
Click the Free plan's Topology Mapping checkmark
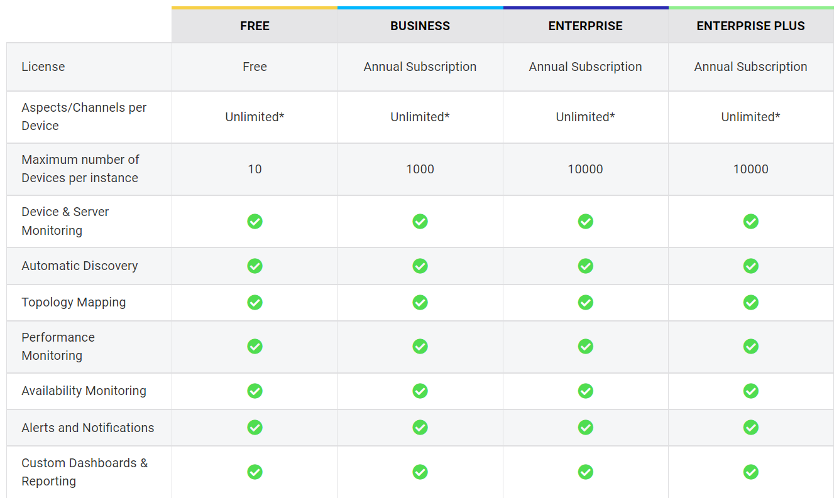[255, 303]
